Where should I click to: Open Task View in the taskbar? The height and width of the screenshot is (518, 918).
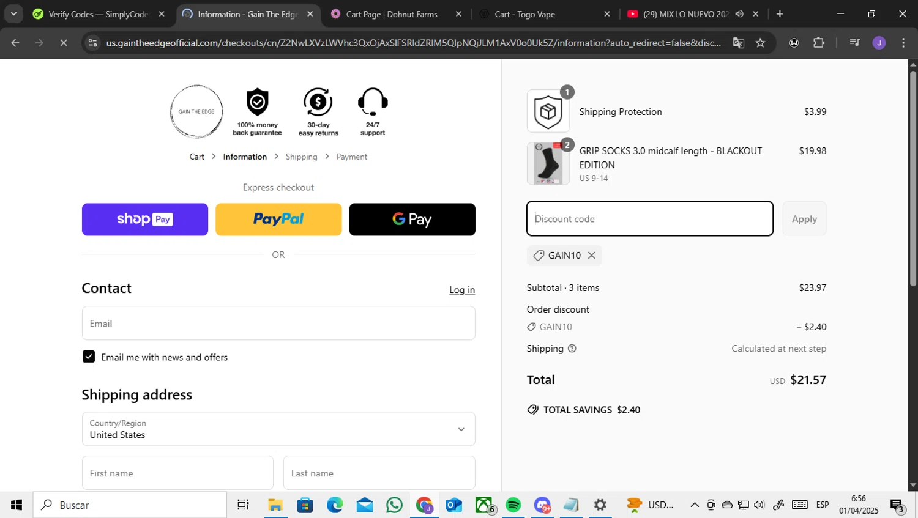pyautogui.click(x=244, y=505)
